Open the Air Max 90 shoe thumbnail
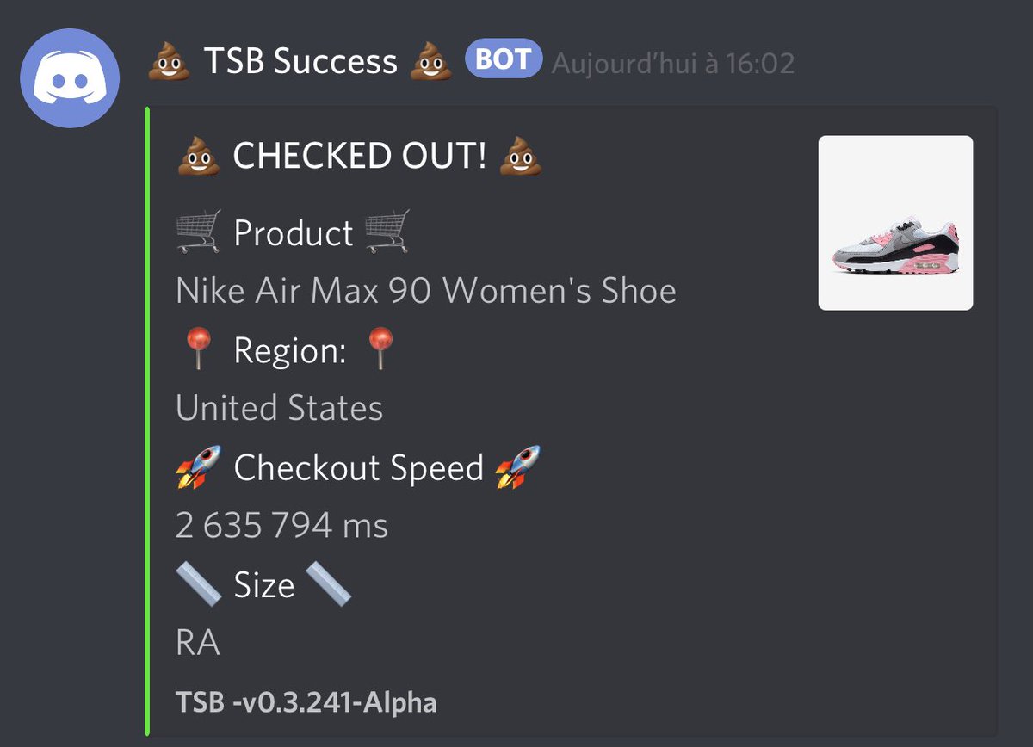 coord(895,223)
